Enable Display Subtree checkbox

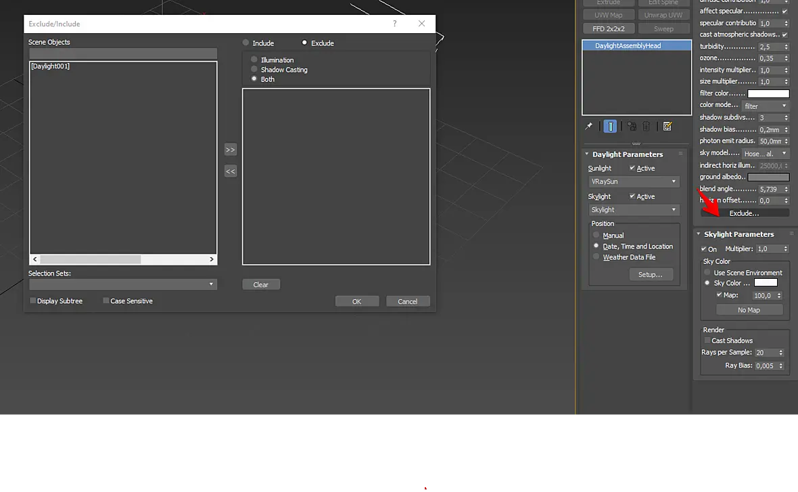(x=33, y=301)
